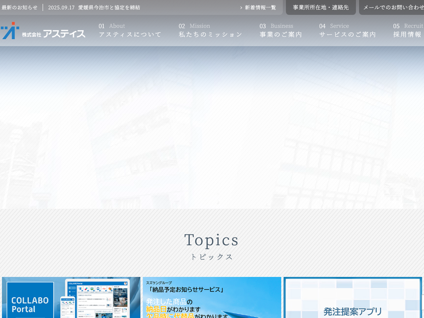Navigate to 05 Recruit 採用情報
Viewport: 424px width, 318px height.
pos(408,30)
